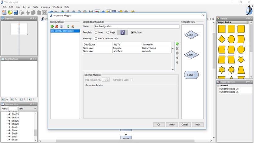Click the duplicate mapping icon
Screen dimensions: 254x143
177,53
